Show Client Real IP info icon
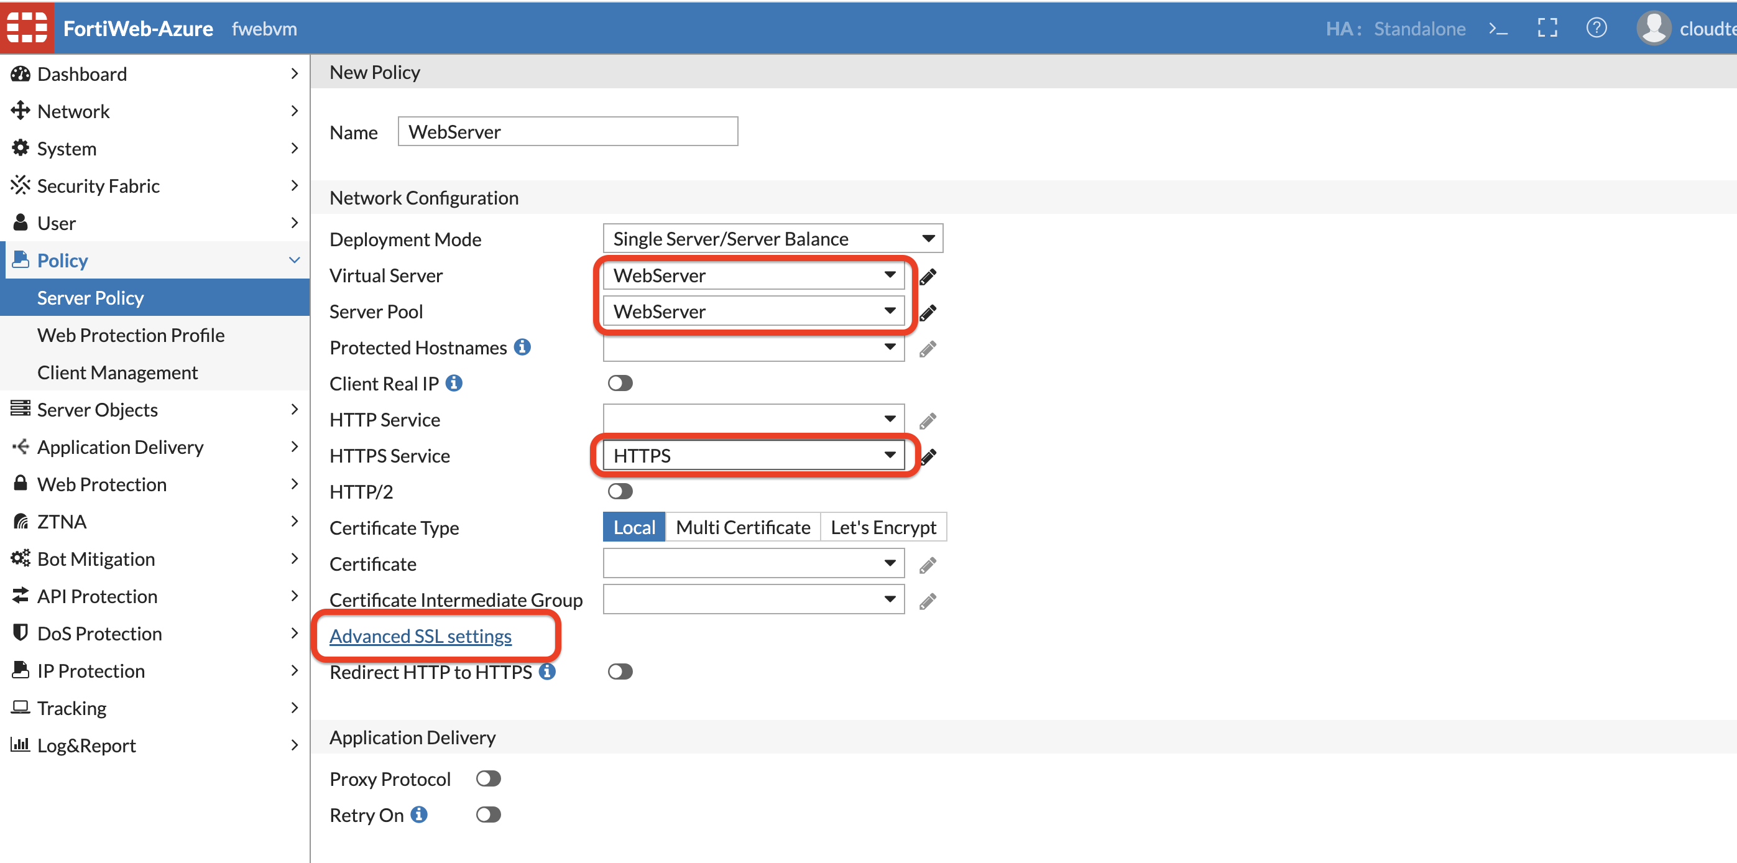The height and width of the screenshot is (863, 1737). click(454, 383)
